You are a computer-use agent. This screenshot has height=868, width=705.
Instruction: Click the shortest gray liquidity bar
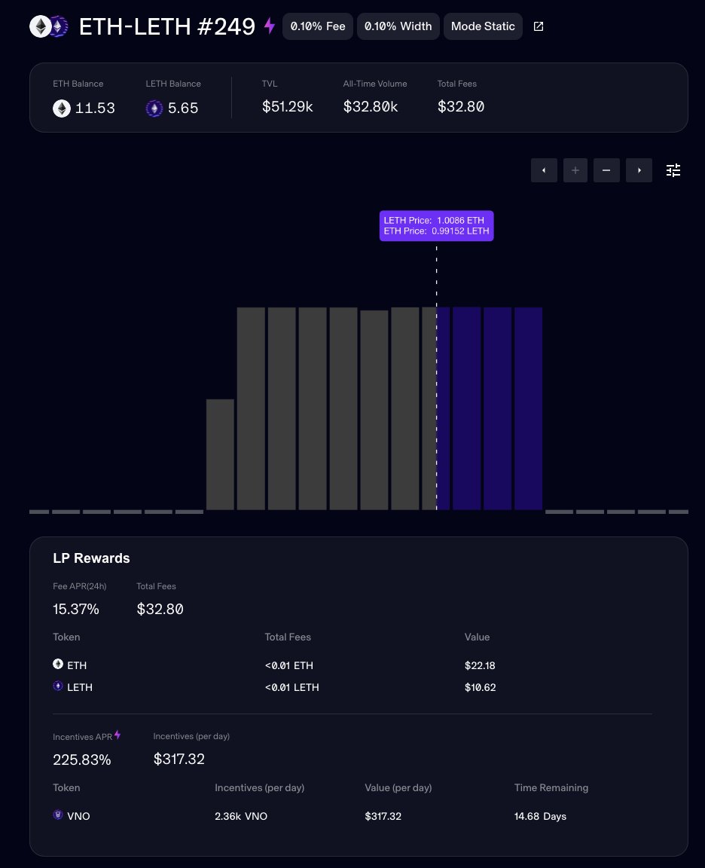[220, 454]
